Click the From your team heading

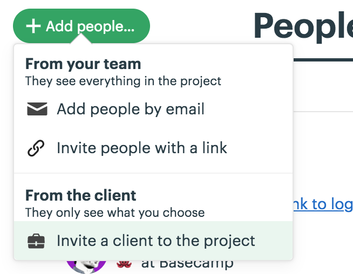click(83, 64)
